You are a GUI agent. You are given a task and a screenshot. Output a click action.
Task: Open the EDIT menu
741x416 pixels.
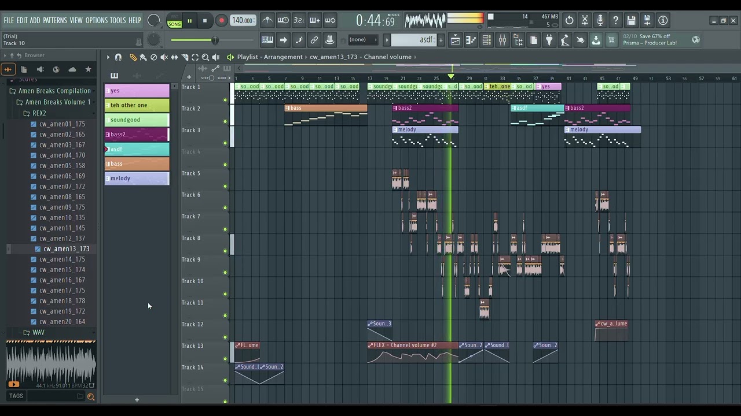point(22,20)
